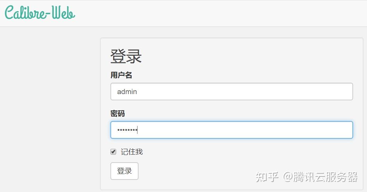This screenshot has height=192, width=367.
Task: Click the word admin in the username box
Action: click(x=127, y=92)
